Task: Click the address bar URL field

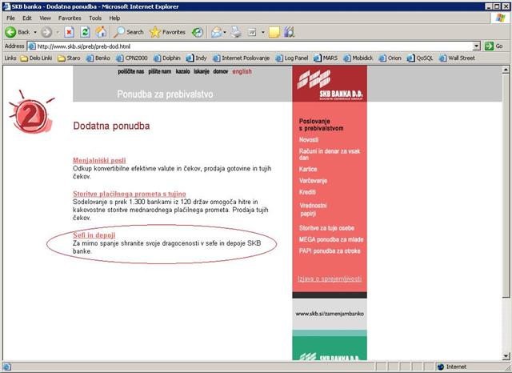Action: [x=250, y=46]
